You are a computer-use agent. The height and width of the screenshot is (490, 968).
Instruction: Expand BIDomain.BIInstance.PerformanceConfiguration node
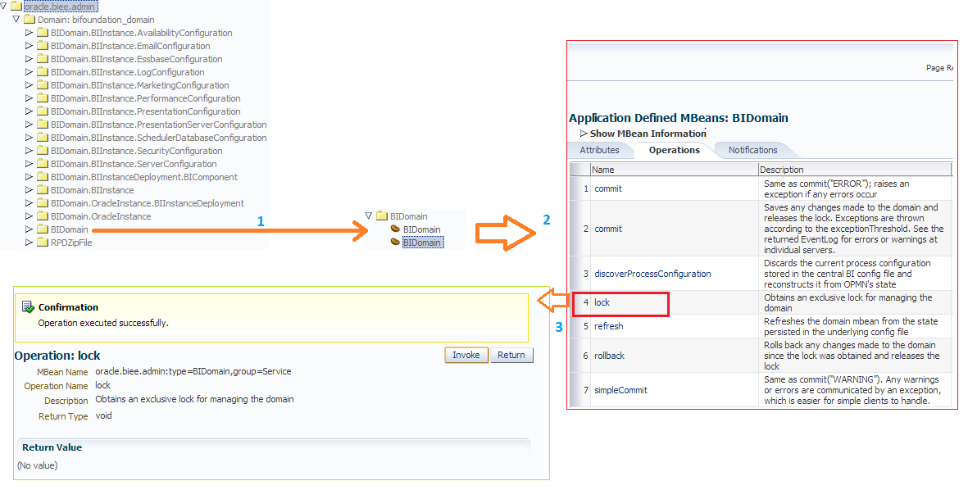[x=29, y=98]
